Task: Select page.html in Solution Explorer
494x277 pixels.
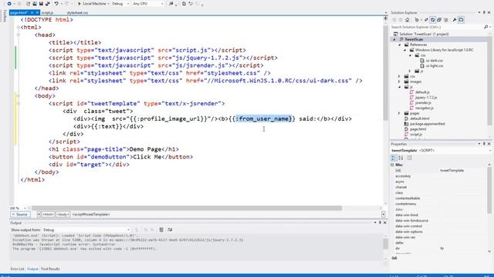Action: click(x=418, y=129)
